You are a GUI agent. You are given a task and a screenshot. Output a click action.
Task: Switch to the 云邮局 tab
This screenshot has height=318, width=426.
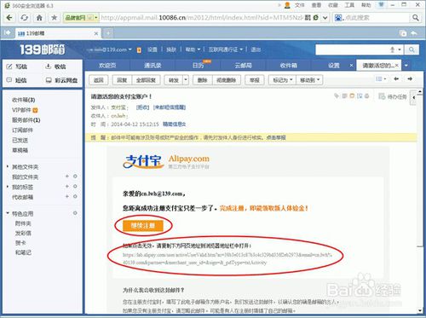point(243,66)
